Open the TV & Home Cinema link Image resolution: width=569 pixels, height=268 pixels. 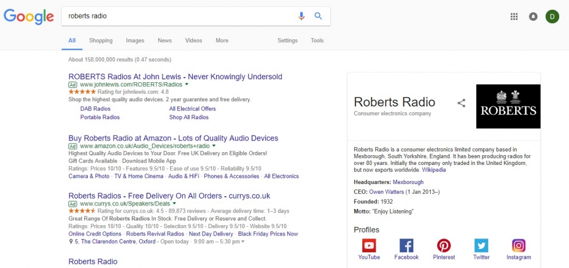point(139,176)
